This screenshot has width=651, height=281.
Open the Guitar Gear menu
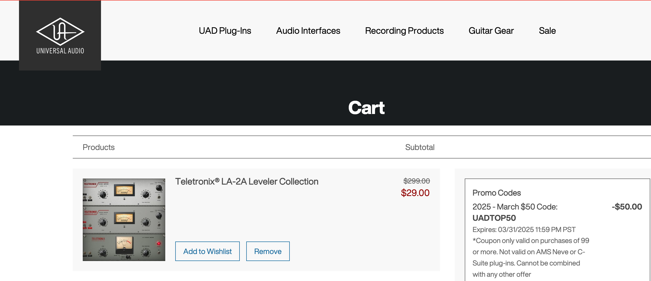(491, 30)
